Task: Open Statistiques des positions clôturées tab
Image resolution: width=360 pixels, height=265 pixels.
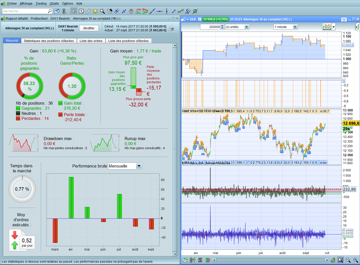Action: click(x=49, y=41)
